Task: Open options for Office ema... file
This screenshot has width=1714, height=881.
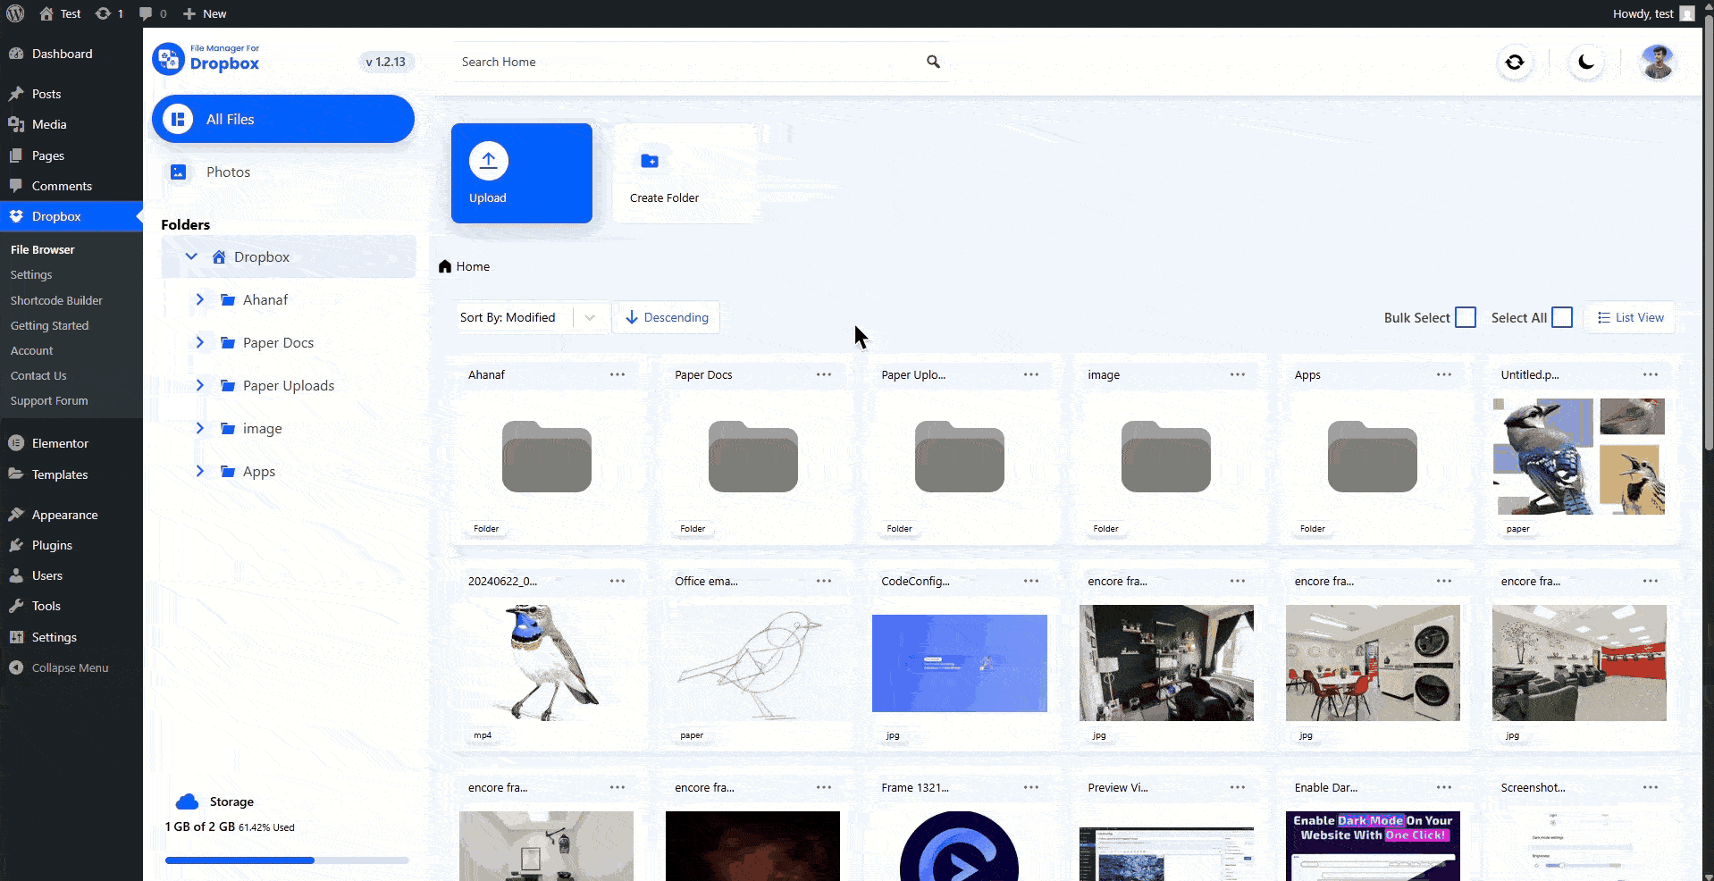Action: click(824, 581)
